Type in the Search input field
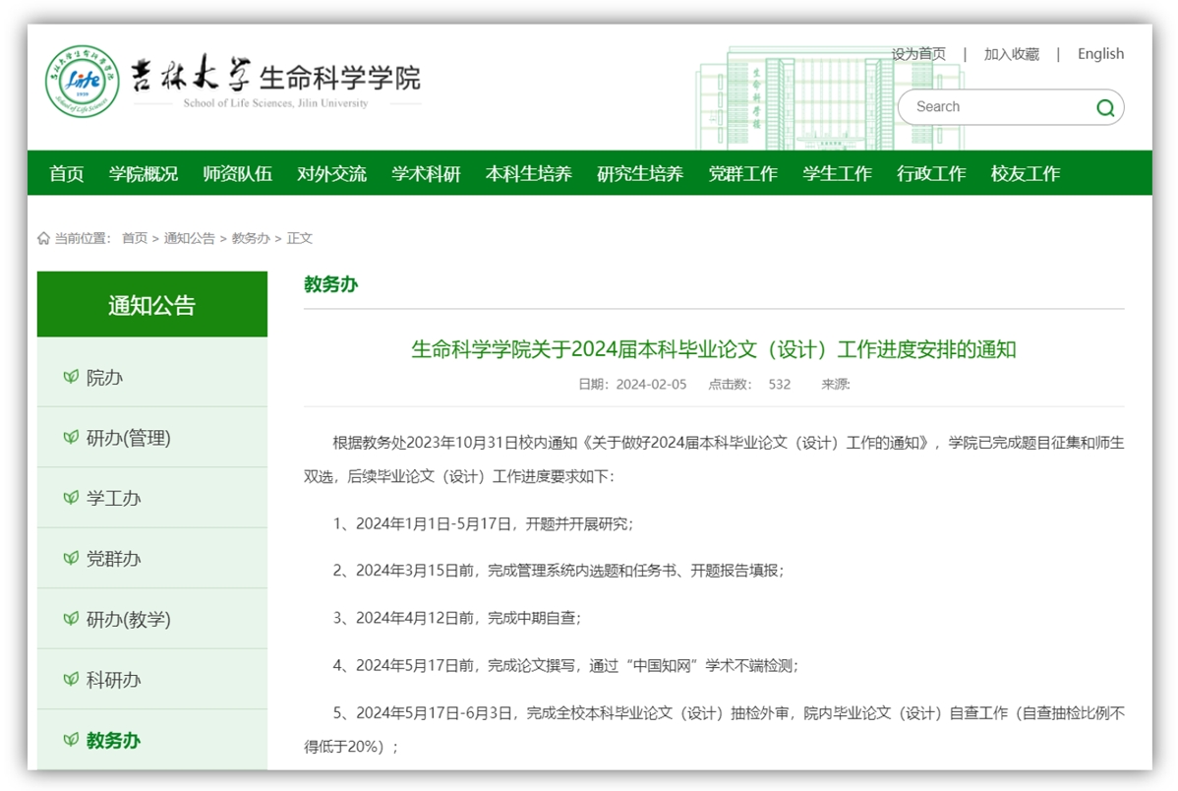Image resolution: width=1178 pixels, height=791 pixels. [993, 107]
